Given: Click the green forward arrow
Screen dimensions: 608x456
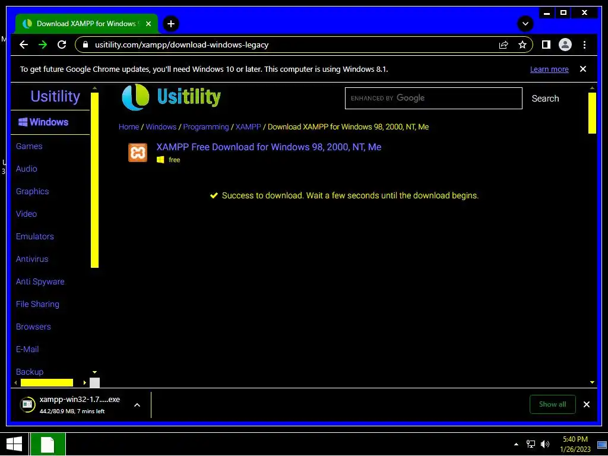Looking at the screenshot, I should tap(43, 45).
